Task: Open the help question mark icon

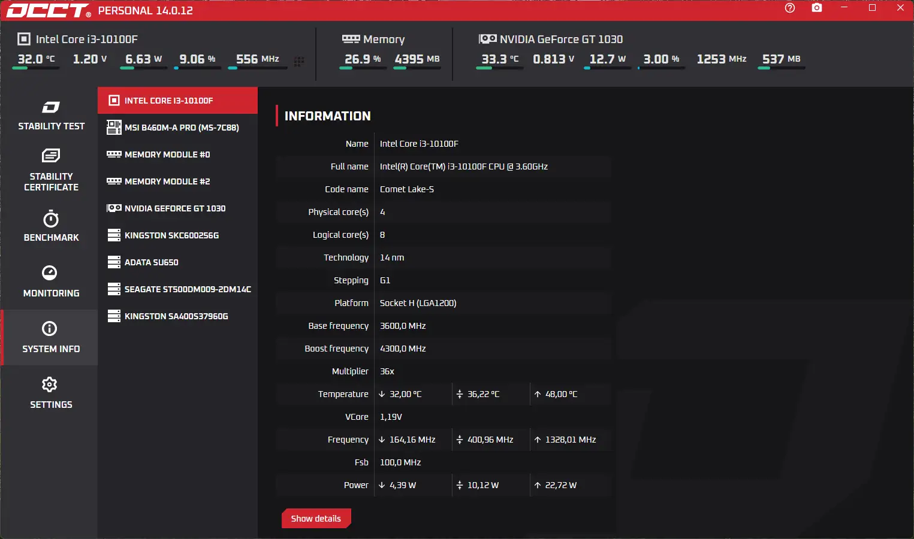Action: pyautogui.click(x=790, y=8)
